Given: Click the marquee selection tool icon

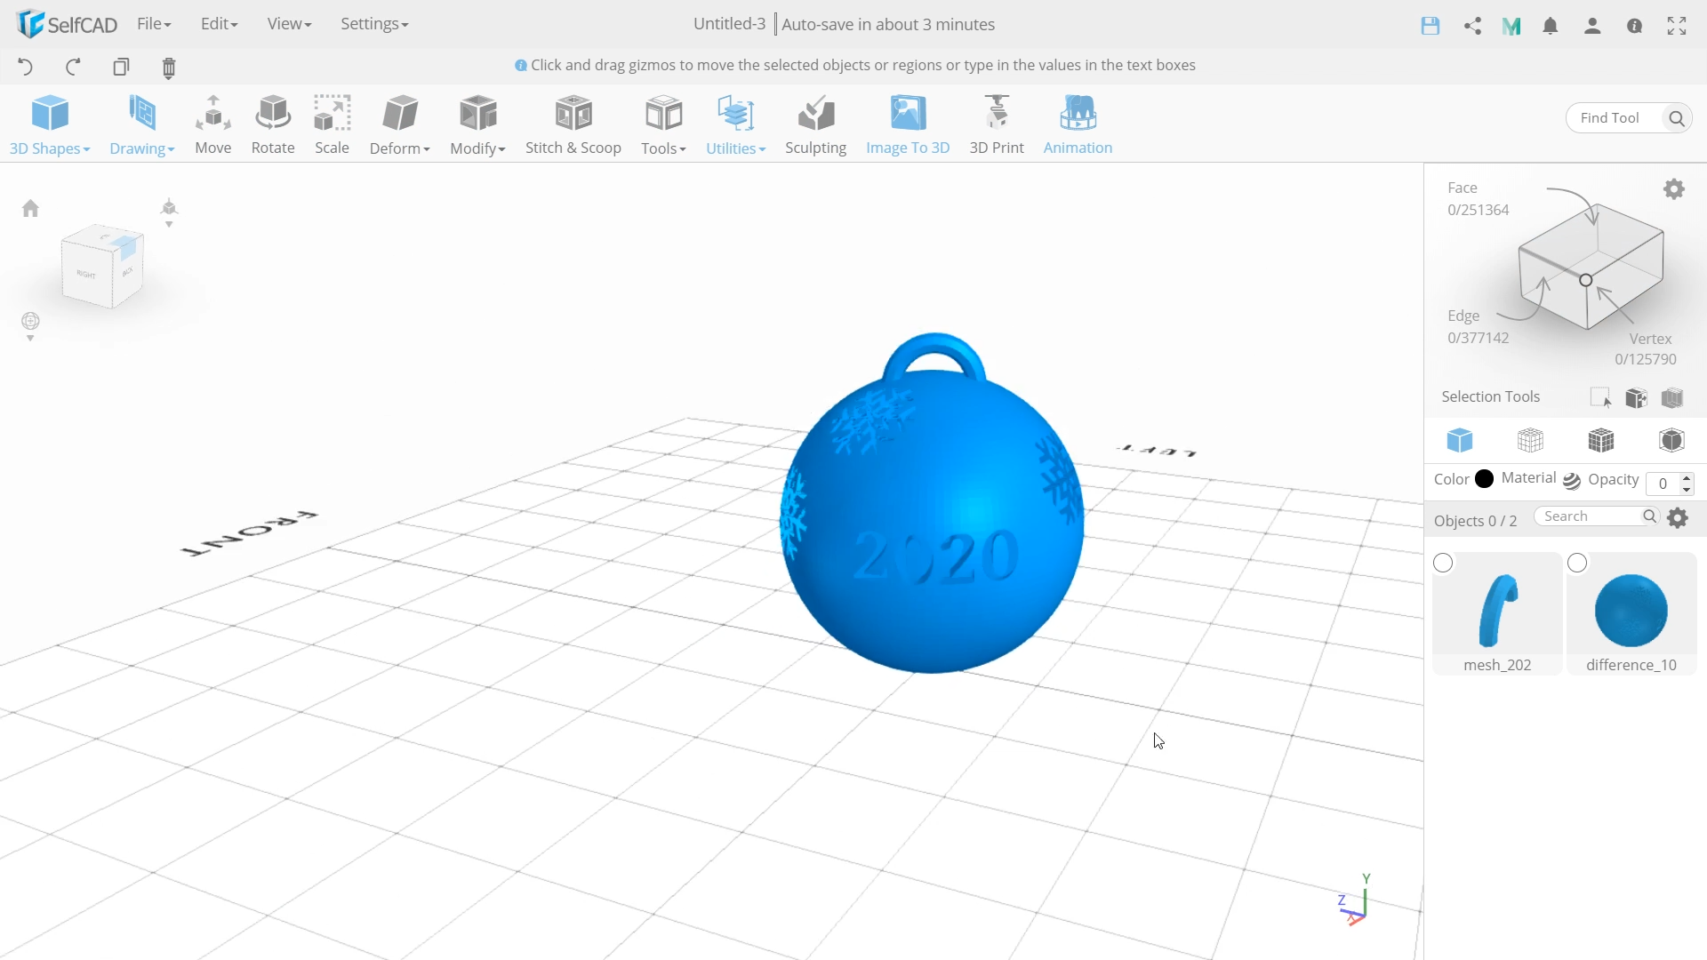Looking at the screenshot, I should tap(1600, 397).
